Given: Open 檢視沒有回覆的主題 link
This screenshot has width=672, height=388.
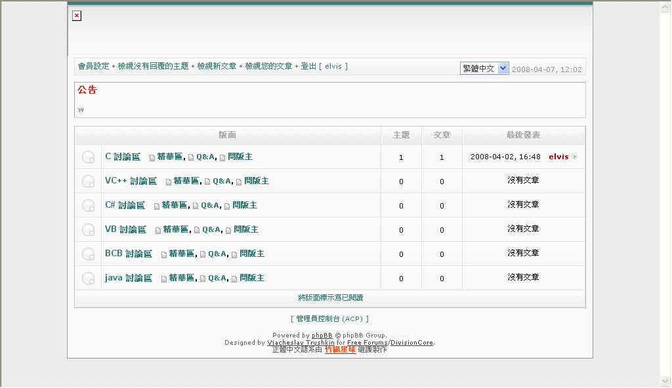Looking at the screenshot, I should point(153,66).
